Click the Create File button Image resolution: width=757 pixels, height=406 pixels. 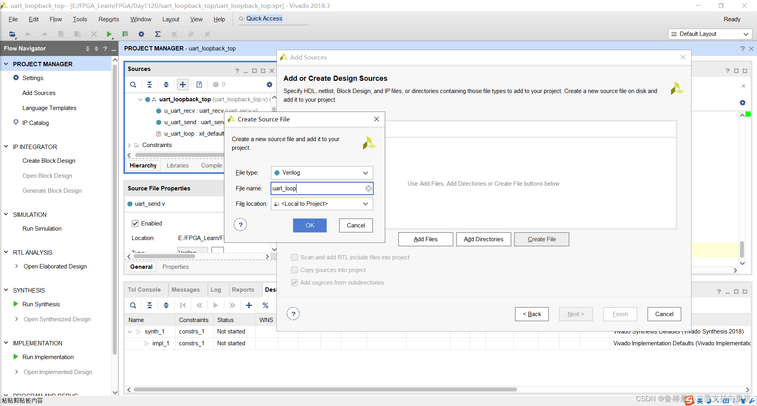click(x=542, y=239)
